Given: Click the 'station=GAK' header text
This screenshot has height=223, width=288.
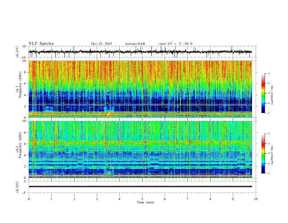Looking at the screenshot, I should [x=135, y=44].
